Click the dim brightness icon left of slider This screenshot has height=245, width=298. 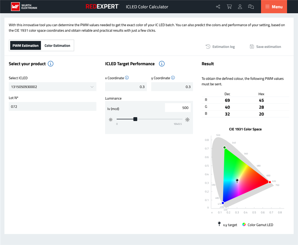[110, 119]
